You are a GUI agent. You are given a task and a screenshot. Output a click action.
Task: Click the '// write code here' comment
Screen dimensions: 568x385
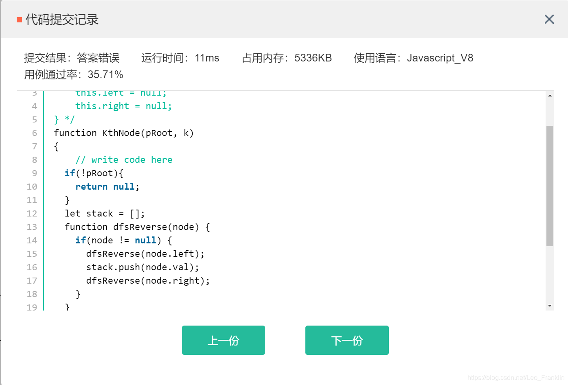pyautogui.click(x=124, y=160)
